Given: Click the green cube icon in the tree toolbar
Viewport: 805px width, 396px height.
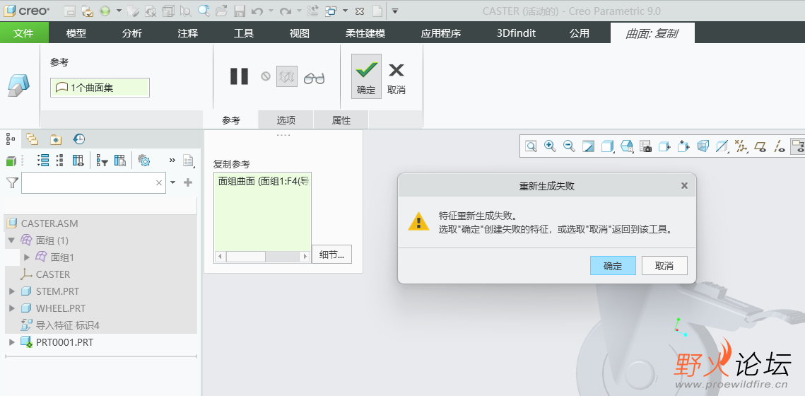Looking at the screenshot, I should pos(11,161).
